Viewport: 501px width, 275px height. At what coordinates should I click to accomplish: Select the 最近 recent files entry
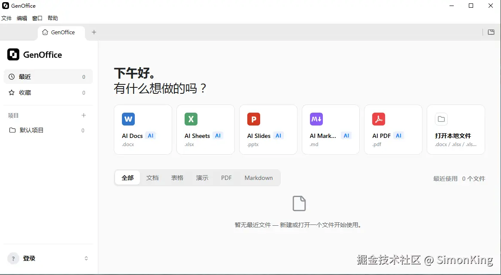point(48,77)
